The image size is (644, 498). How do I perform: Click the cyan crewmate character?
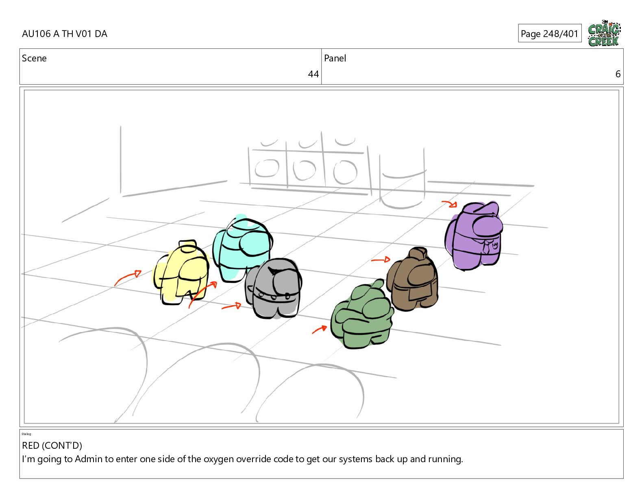click(242, 248)
